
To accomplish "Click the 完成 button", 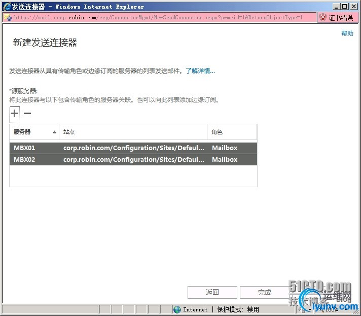I will coord(265,292).
